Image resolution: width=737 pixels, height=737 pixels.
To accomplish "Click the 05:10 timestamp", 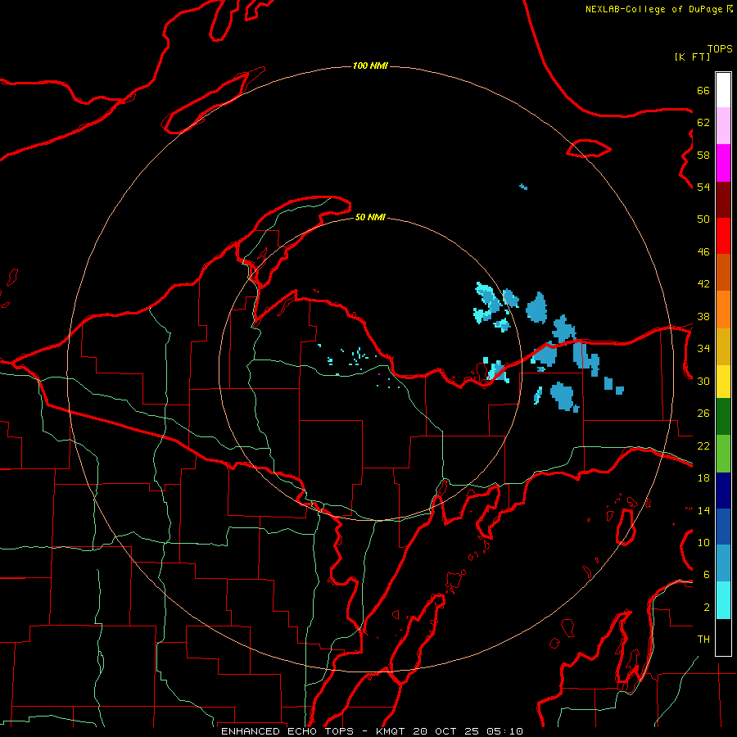I will pos(504,731).
